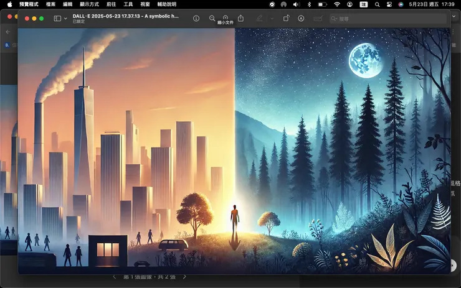
Task: Toggle the Preview sidebar button
Action: point(57,19)
